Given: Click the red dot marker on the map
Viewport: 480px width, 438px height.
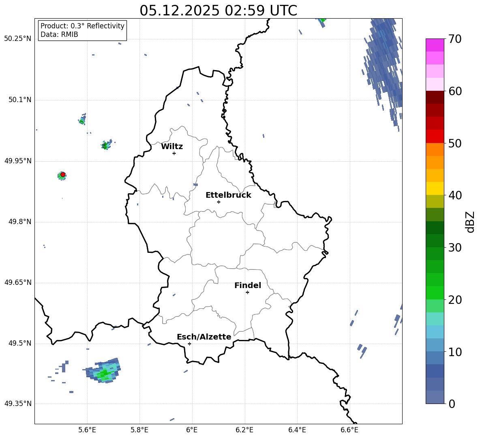Looking at the screenshot, I should coord(63,175).
